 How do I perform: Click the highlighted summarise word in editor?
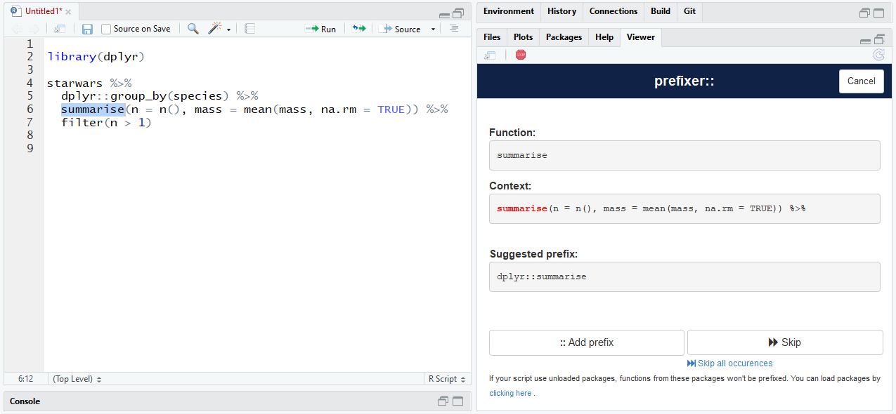pyautogui.click(x=93, y=109)
